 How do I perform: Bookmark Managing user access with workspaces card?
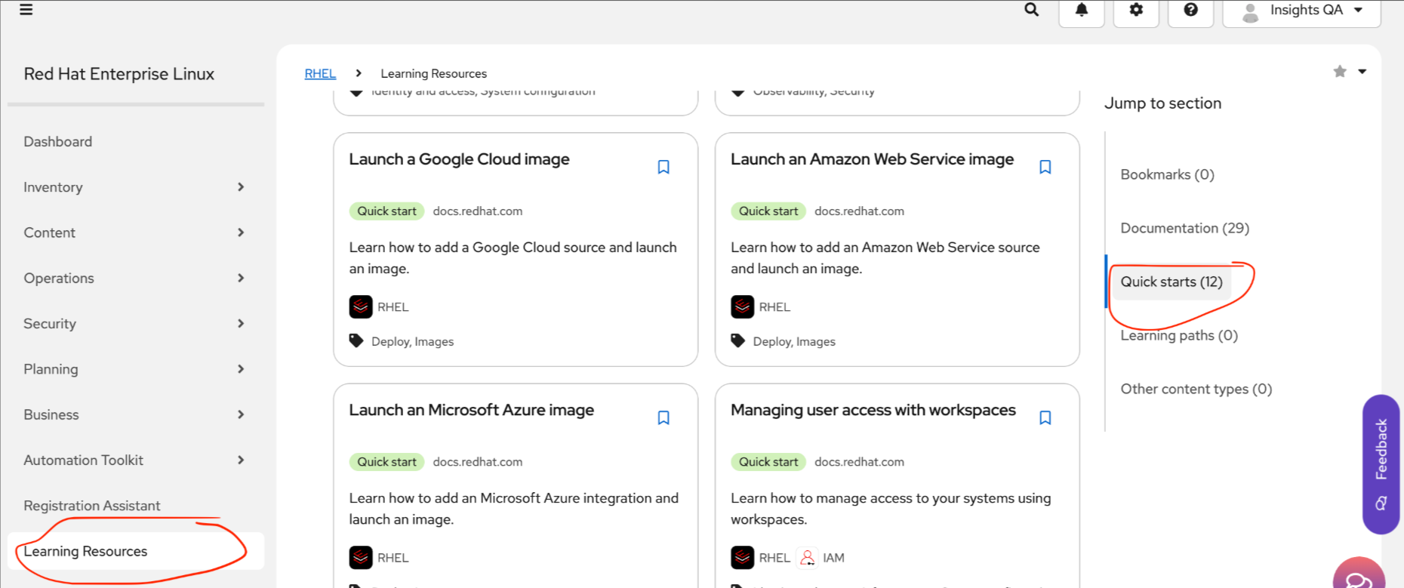(1045, 417)
